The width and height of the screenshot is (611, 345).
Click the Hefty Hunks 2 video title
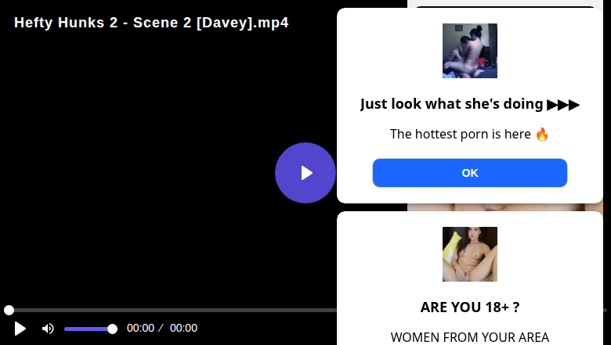click(151, 23)
